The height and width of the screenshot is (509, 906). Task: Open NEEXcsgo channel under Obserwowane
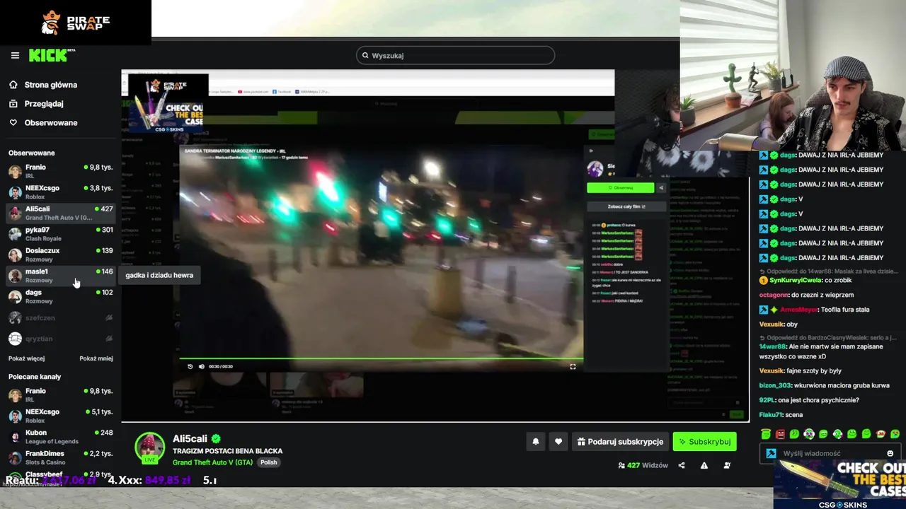point(60,192)
